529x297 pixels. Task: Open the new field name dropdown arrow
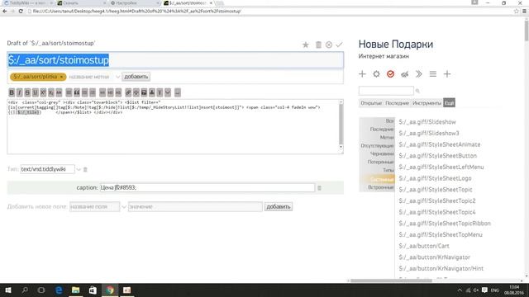point(124,206)
